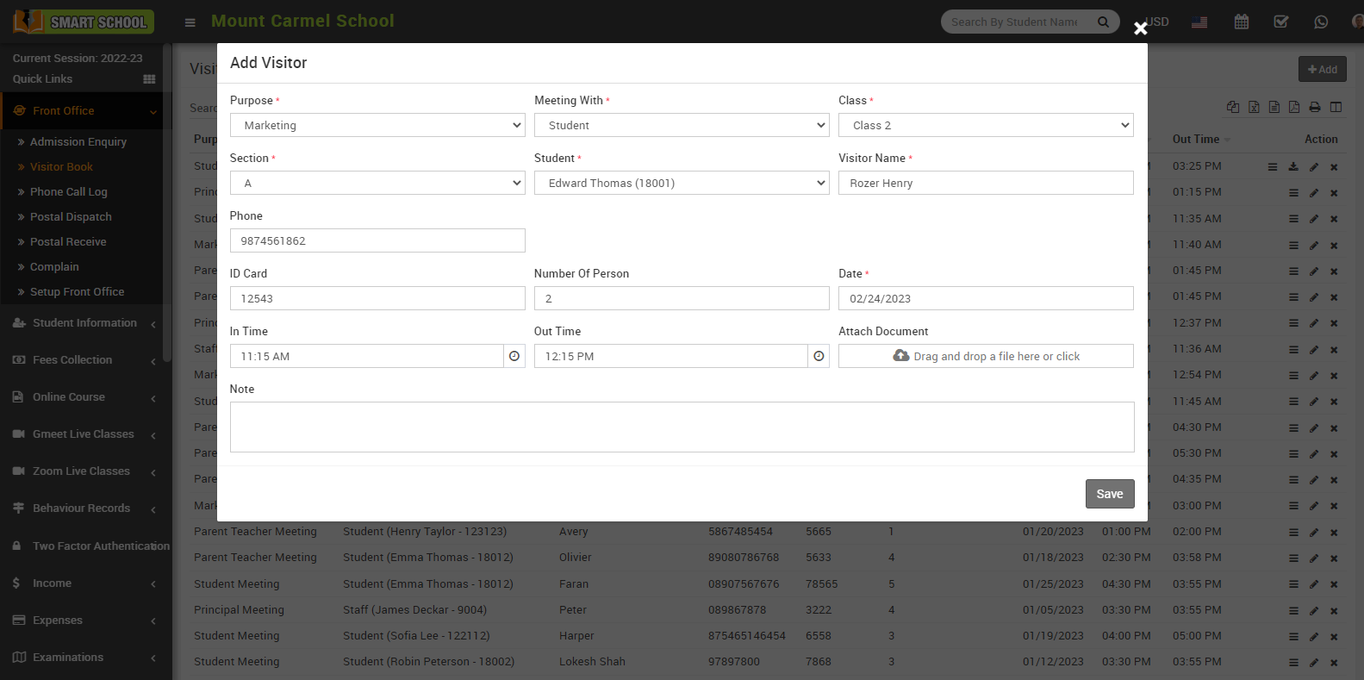Image resolution: width=1364 pixels, height=680 pixels.
Task: Click the task checklist icon in header
Action: [x=1281, y=22]
